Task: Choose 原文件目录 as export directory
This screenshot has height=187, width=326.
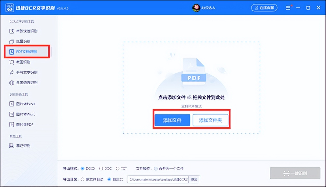Action: click(x=82, y=179)
